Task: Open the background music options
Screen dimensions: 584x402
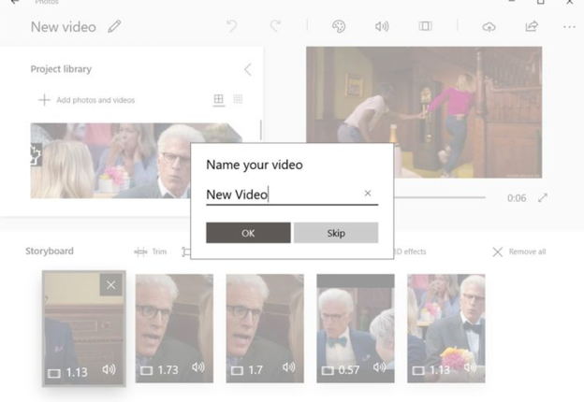Action: 382,26
